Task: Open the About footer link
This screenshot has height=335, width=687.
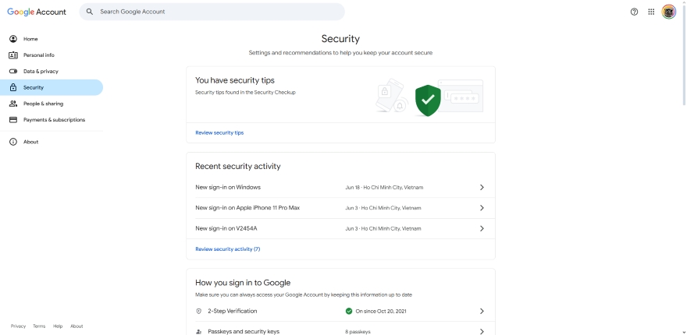Action: click(x=77, y=326)
